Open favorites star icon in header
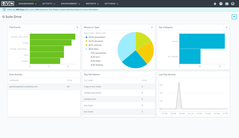Screen dimensions: 239x138 click(215, 4)
